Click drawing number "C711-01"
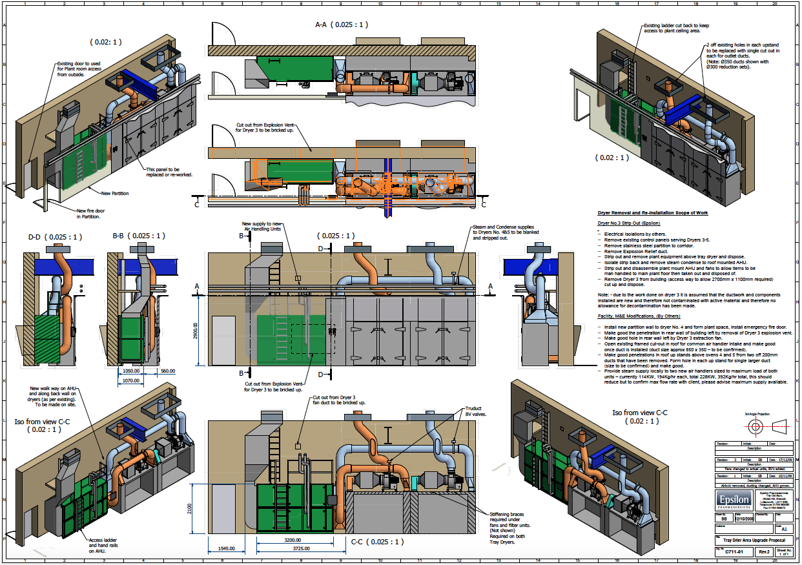Viewport: 802px width, 565px height. click(x=734, y=551)
